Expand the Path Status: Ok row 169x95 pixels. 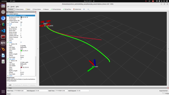pos(8,44)
